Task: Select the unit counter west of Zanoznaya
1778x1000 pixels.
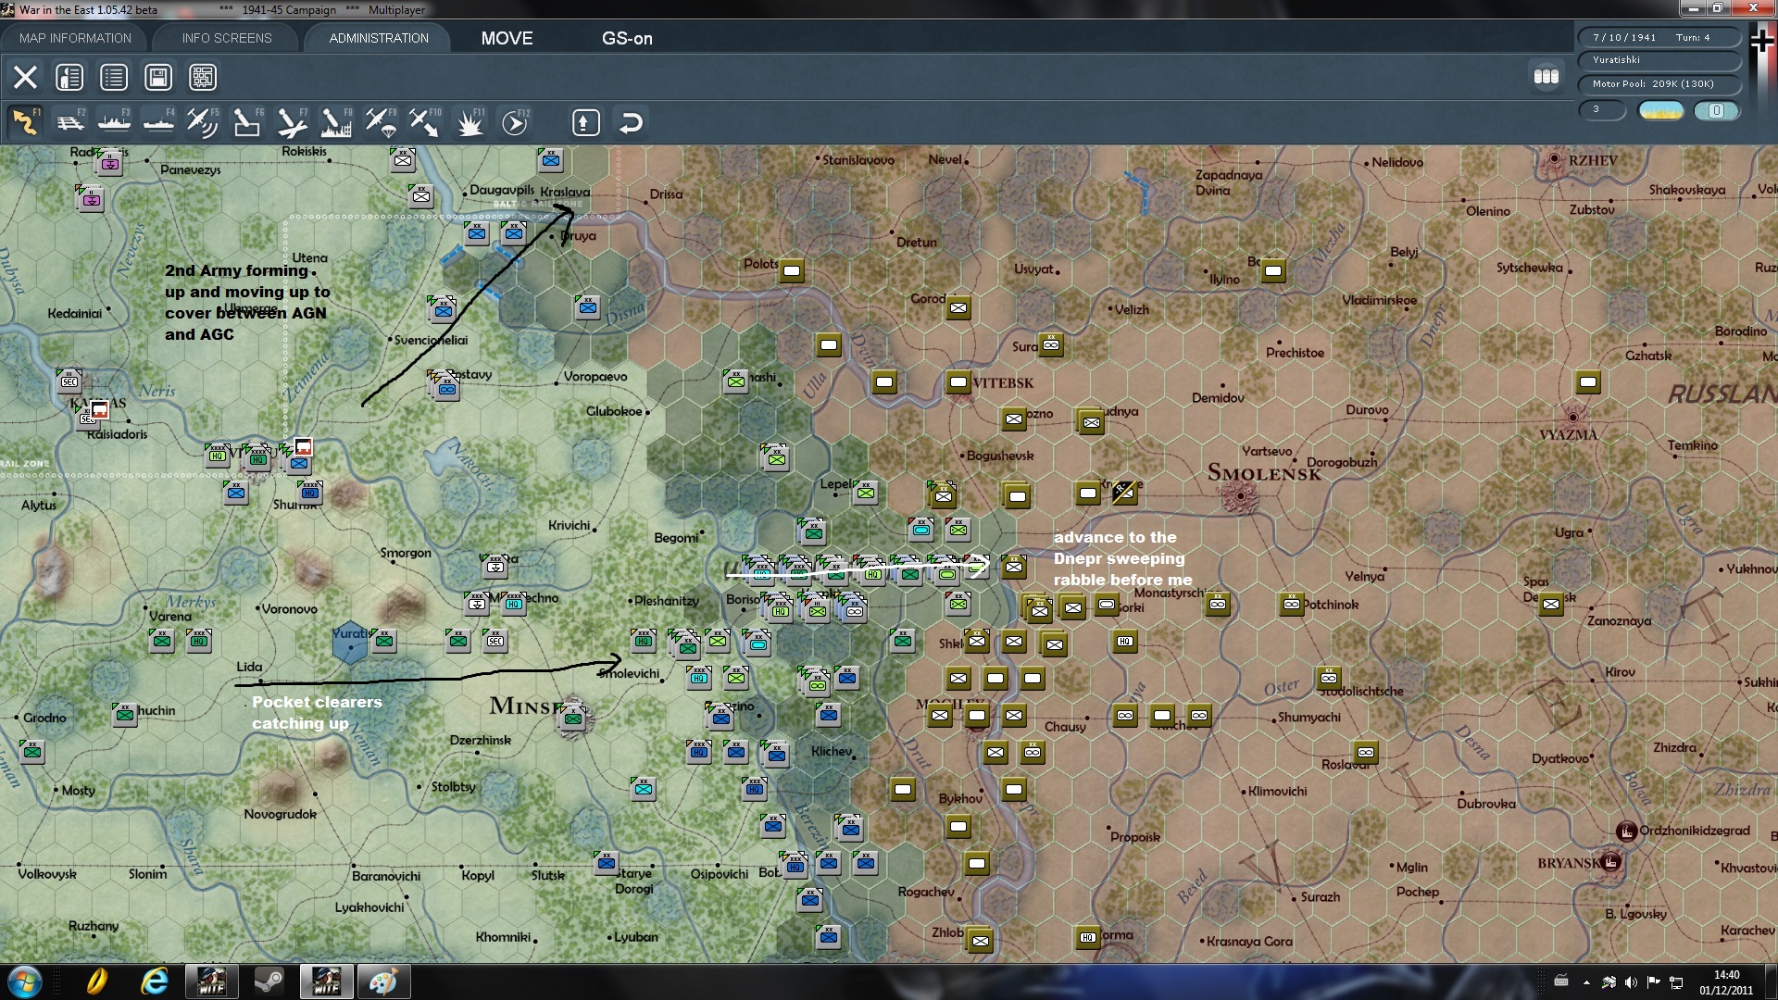Action: (x=1551, y=604)
